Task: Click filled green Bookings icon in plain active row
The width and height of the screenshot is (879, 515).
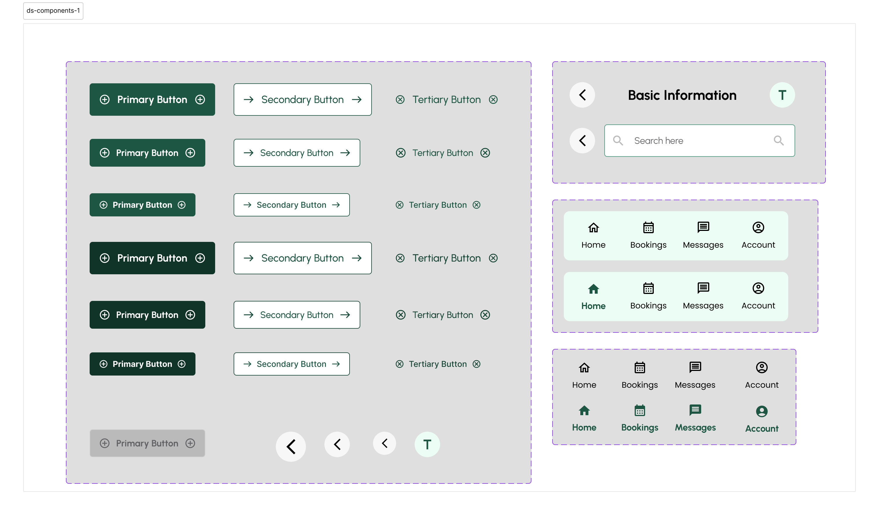Action: (640, 410)
